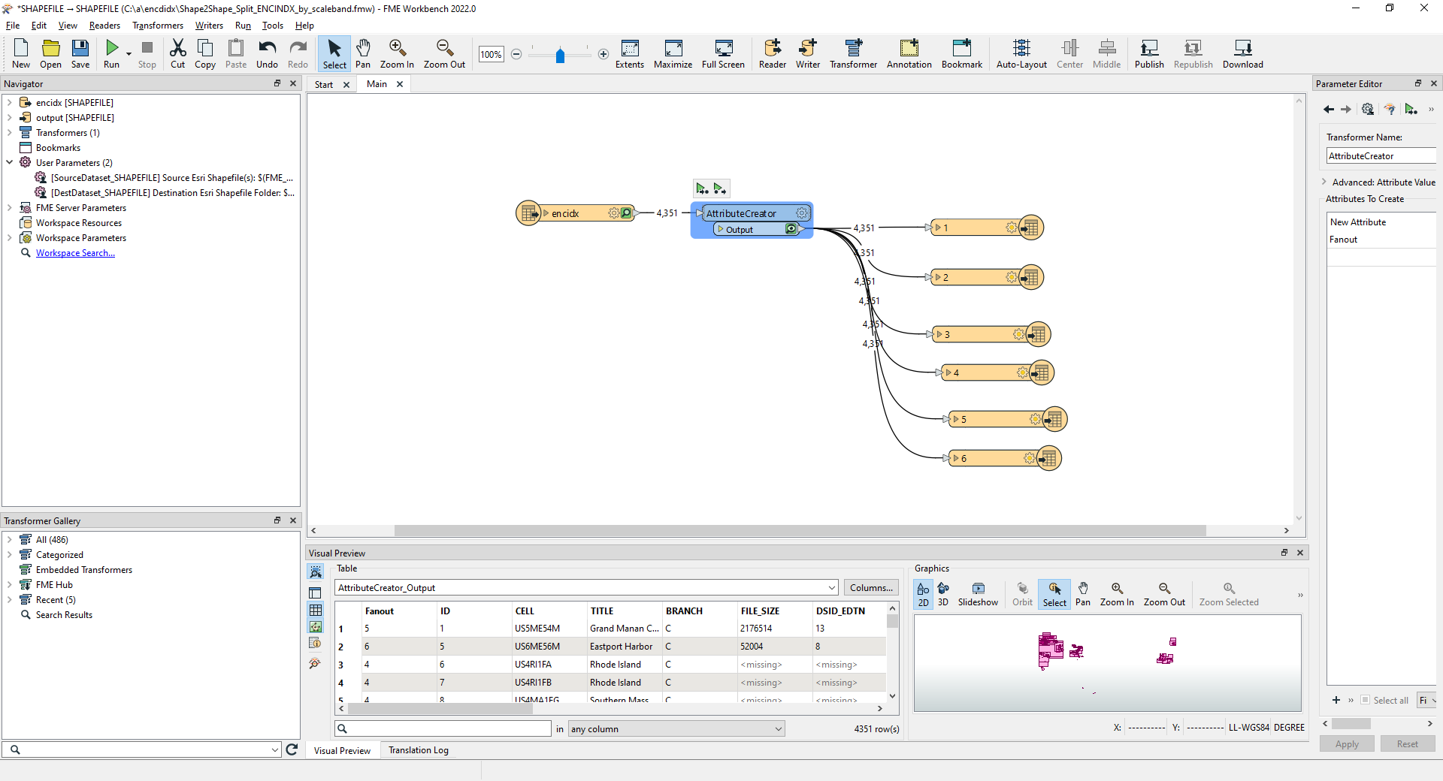
Task: Switch to the Start tab
Action: pyautogui.click(x=324, y=84)
